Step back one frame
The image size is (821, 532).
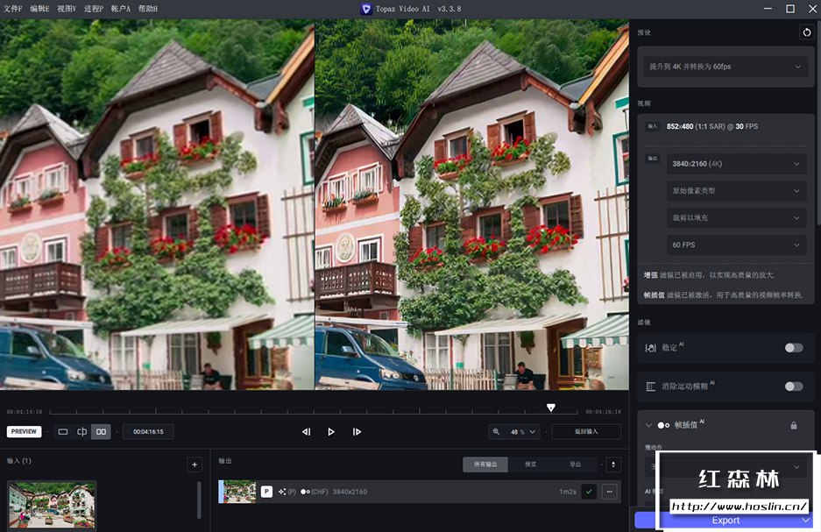(306, 431)
